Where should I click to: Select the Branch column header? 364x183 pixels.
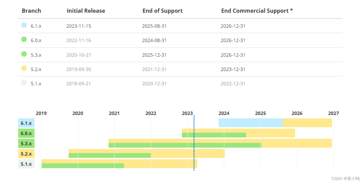tap(31, 11)
